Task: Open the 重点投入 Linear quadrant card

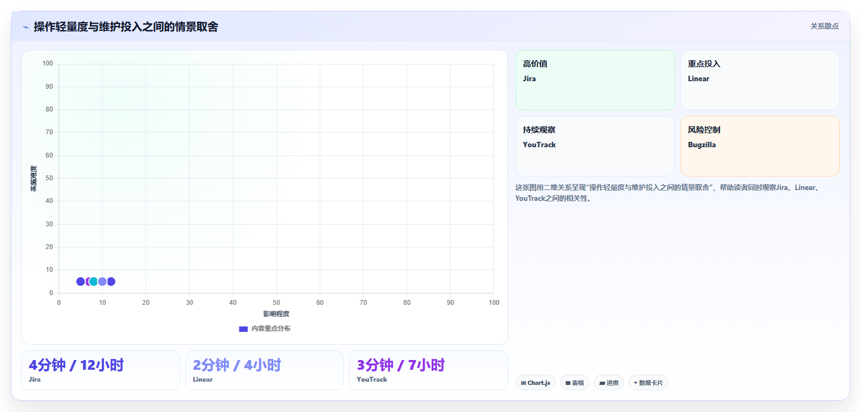Action: point(760,80)
